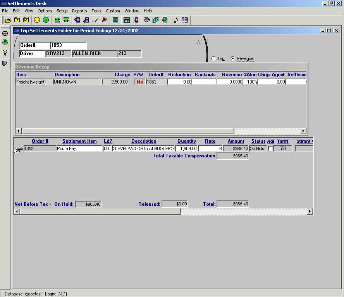Click right arrow of settlement grid scrollbar
344x297 pixels.
click(310, 212)
